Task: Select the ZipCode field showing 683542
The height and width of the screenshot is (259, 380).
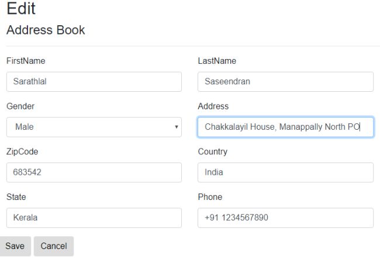Action: (94, 172)
